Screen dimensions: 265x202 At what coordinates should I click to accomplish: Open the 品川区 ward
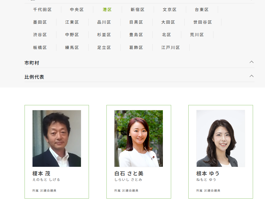click(x=104, y=22)
